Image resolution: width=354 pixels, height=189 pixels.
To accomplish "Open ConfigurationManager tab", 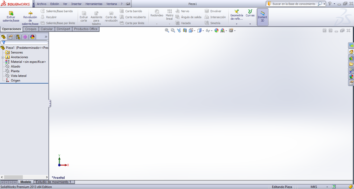I will pos(18,37).
